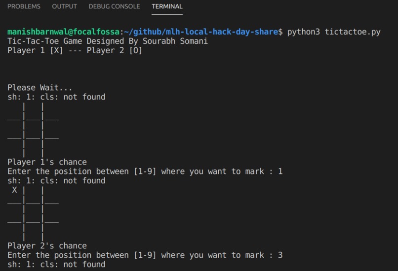The image size is (398, 271).
Task: Click "Player 1's chance" text
Action: click(47, 162)
